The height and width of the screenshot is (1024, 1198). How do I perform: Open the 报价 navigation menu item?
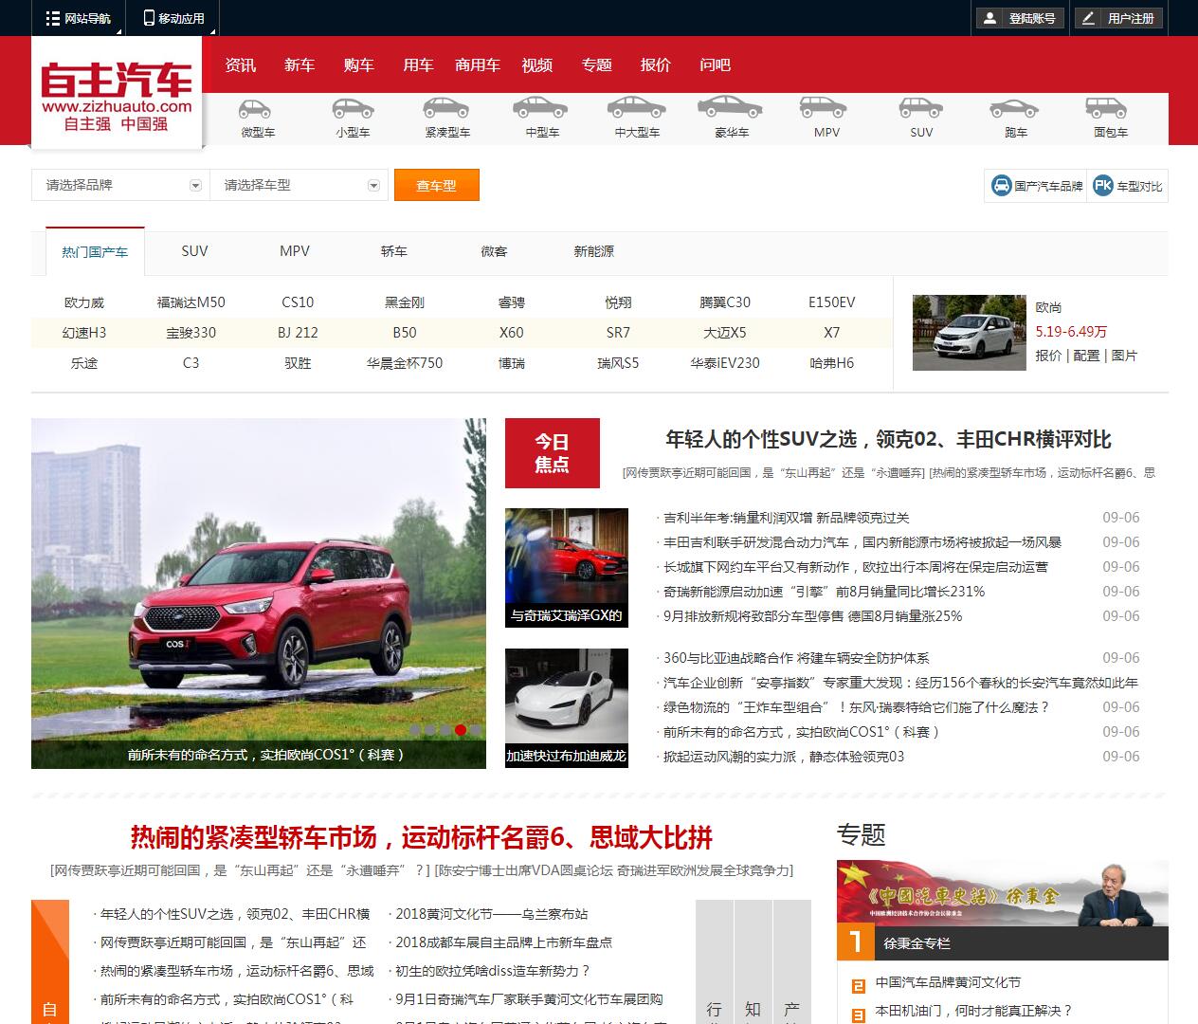click(655, 65)
